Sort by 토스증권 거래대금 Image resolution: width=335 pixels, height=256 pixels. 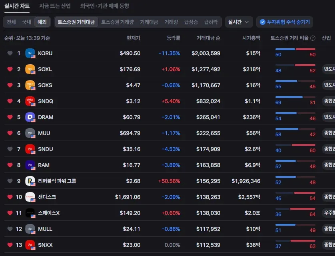pos(76,22)
